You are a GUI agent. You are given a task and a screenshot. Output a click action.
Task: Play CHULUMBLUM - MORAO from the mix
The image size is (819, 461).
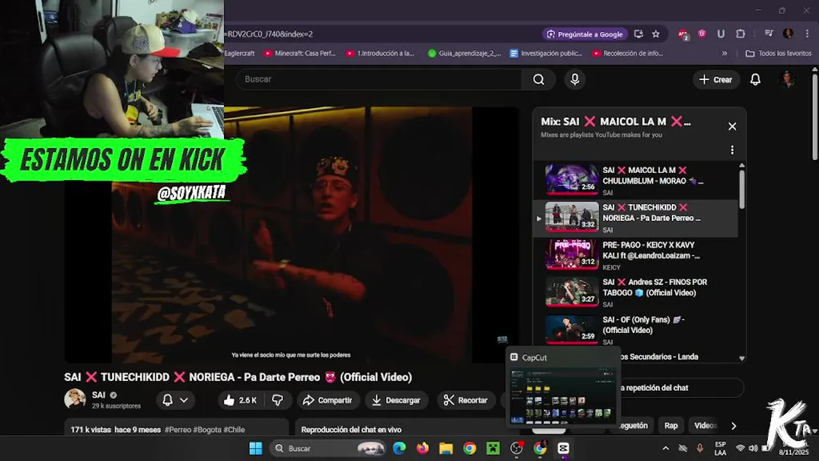636,181
